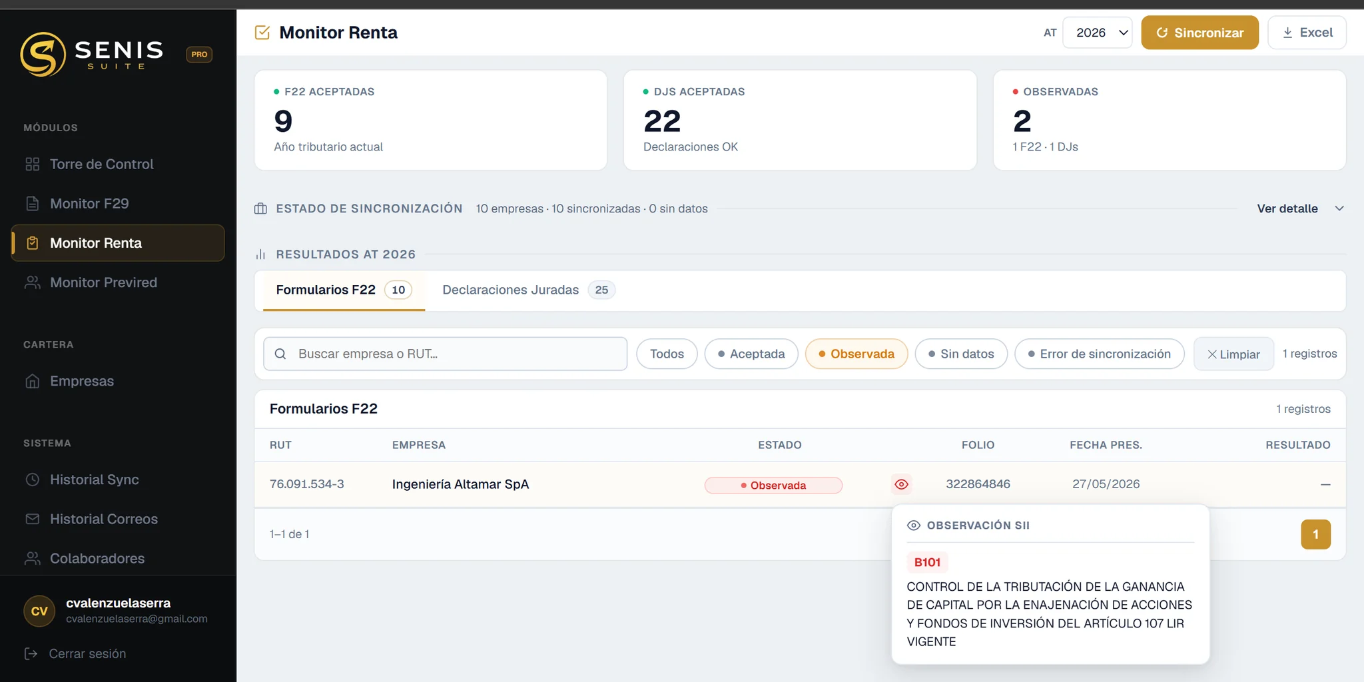Click the Historial Correos envelope icon

32,519
